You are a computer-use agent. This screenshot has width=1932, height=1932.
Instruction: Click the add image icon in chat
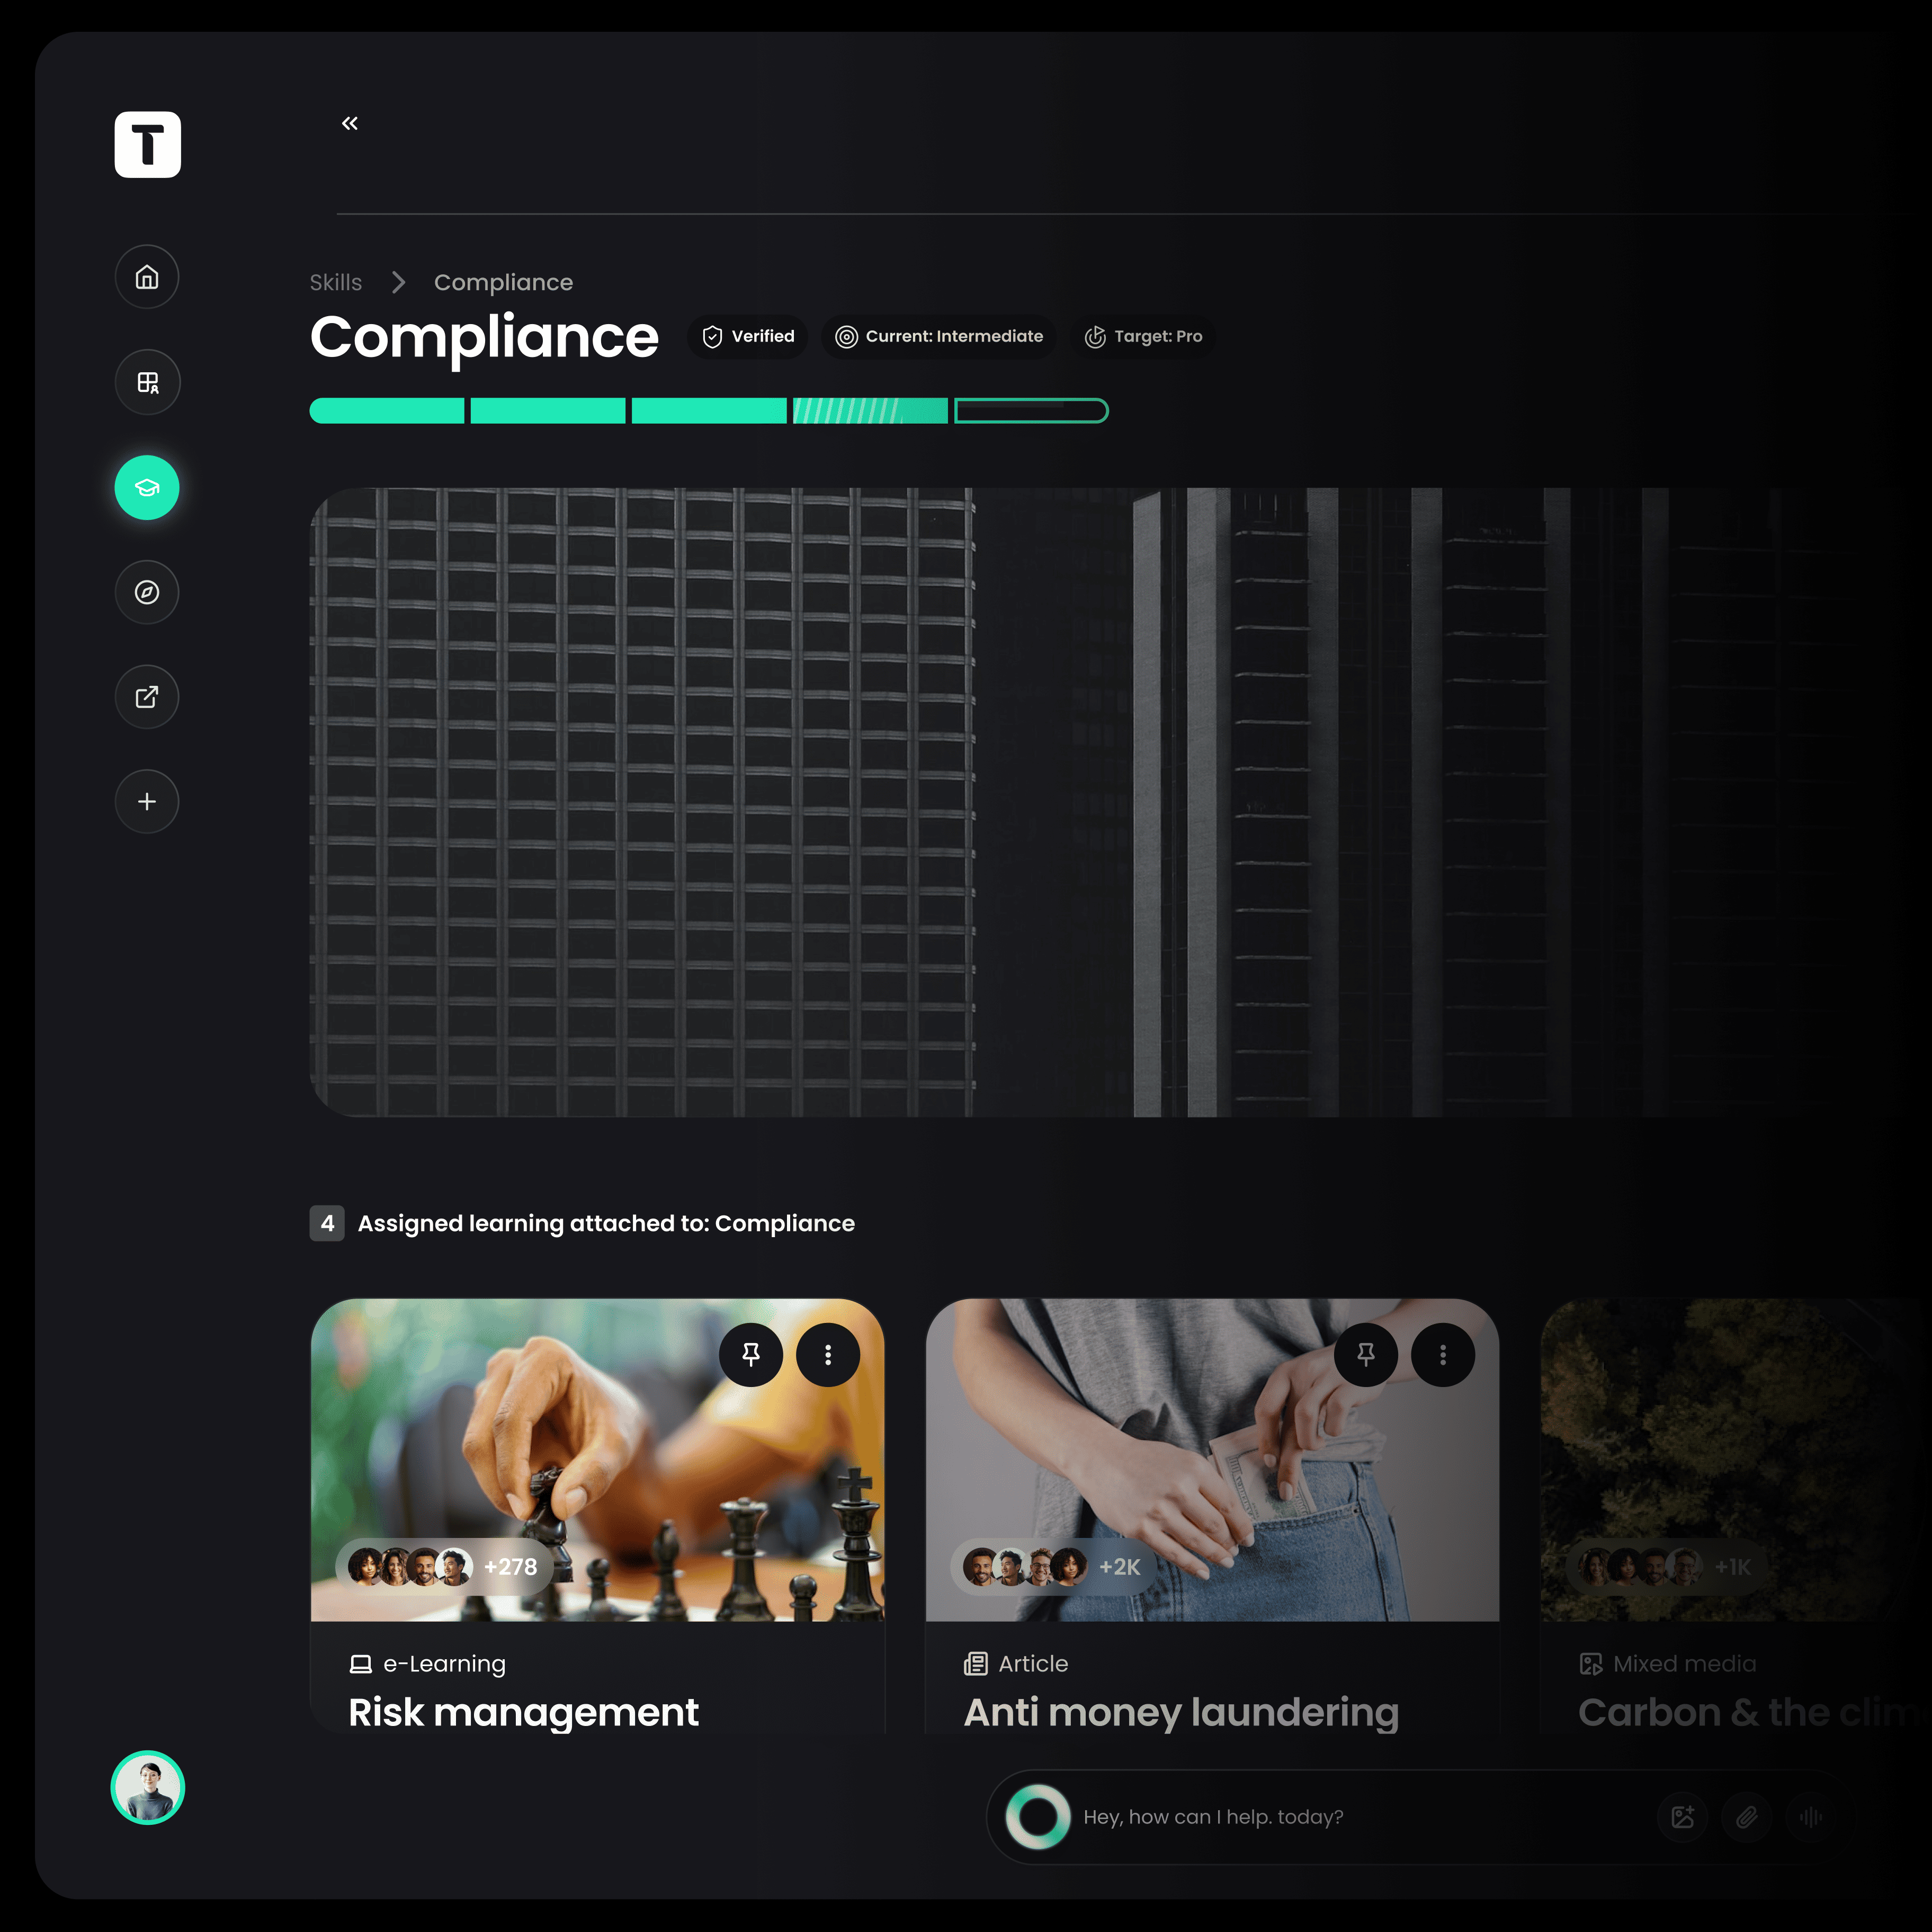click(x=1682, y=1817)
